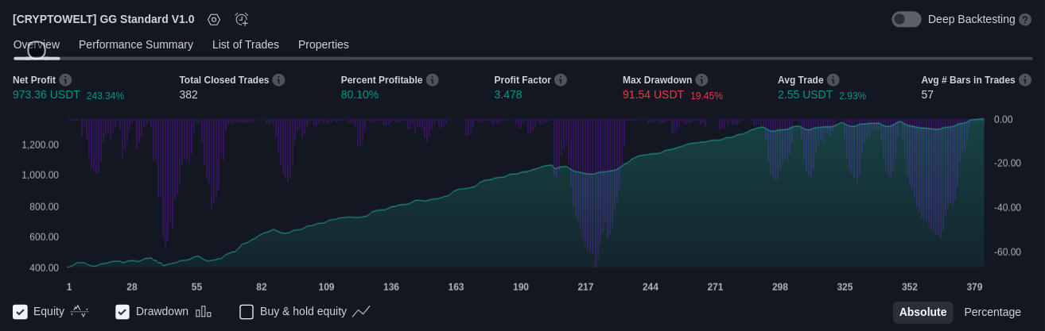This screenshot has width=1045, height=331.
Task: Show info for Percent Profitable
Action: 432,80
